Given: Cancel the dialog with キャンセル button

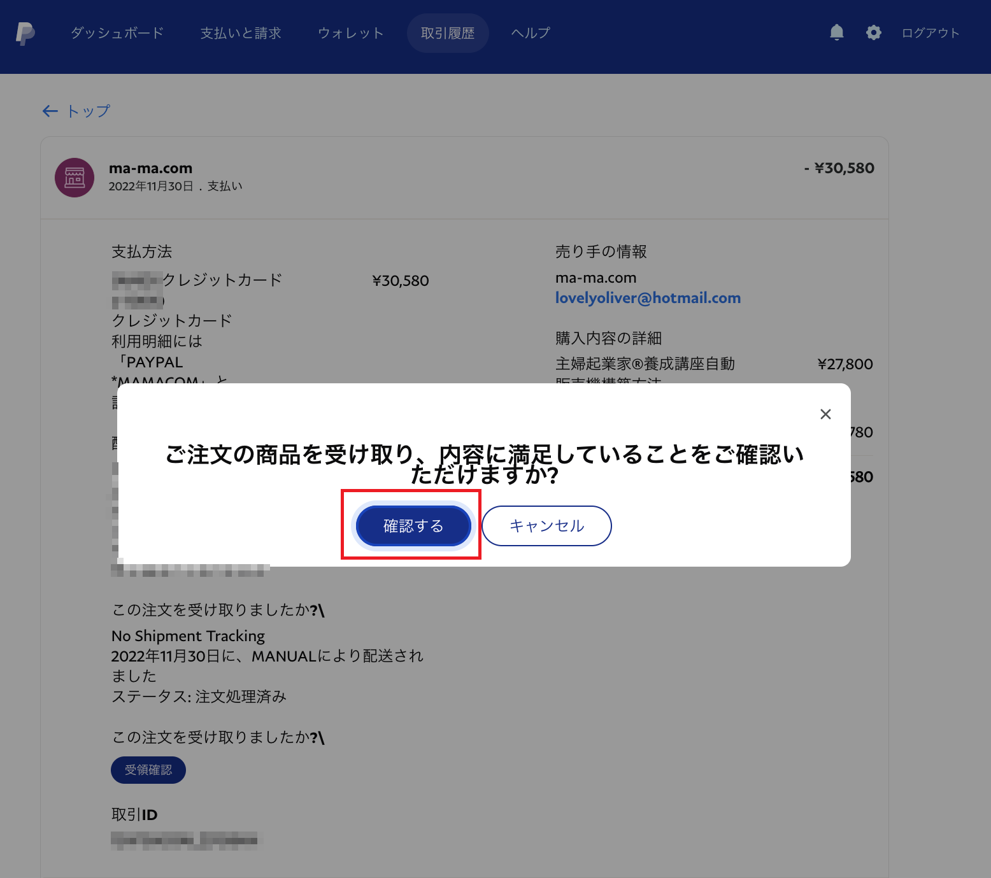Looking at the screenshot, I should click(546, 526).
